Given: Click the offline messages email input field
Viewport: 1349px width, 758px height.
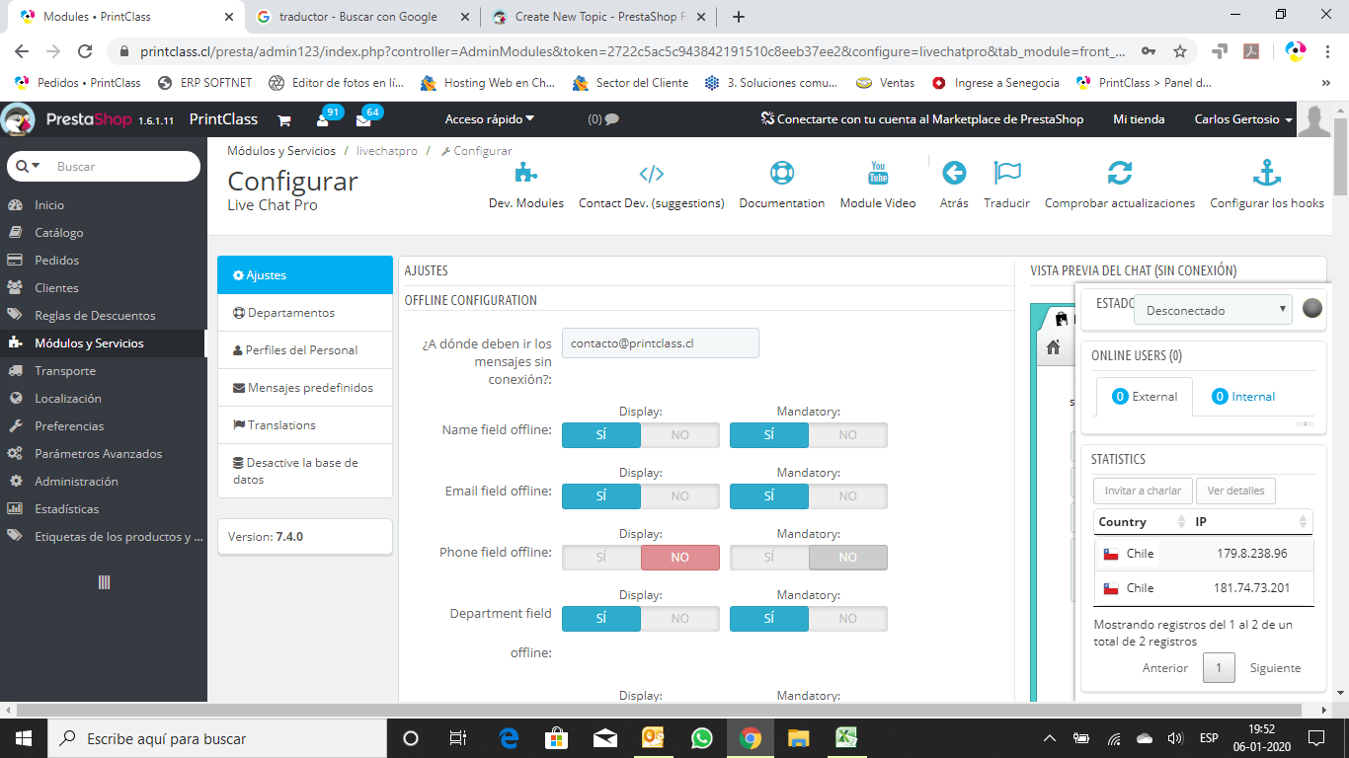Looking at the screenshot, I should coord(661,342).
